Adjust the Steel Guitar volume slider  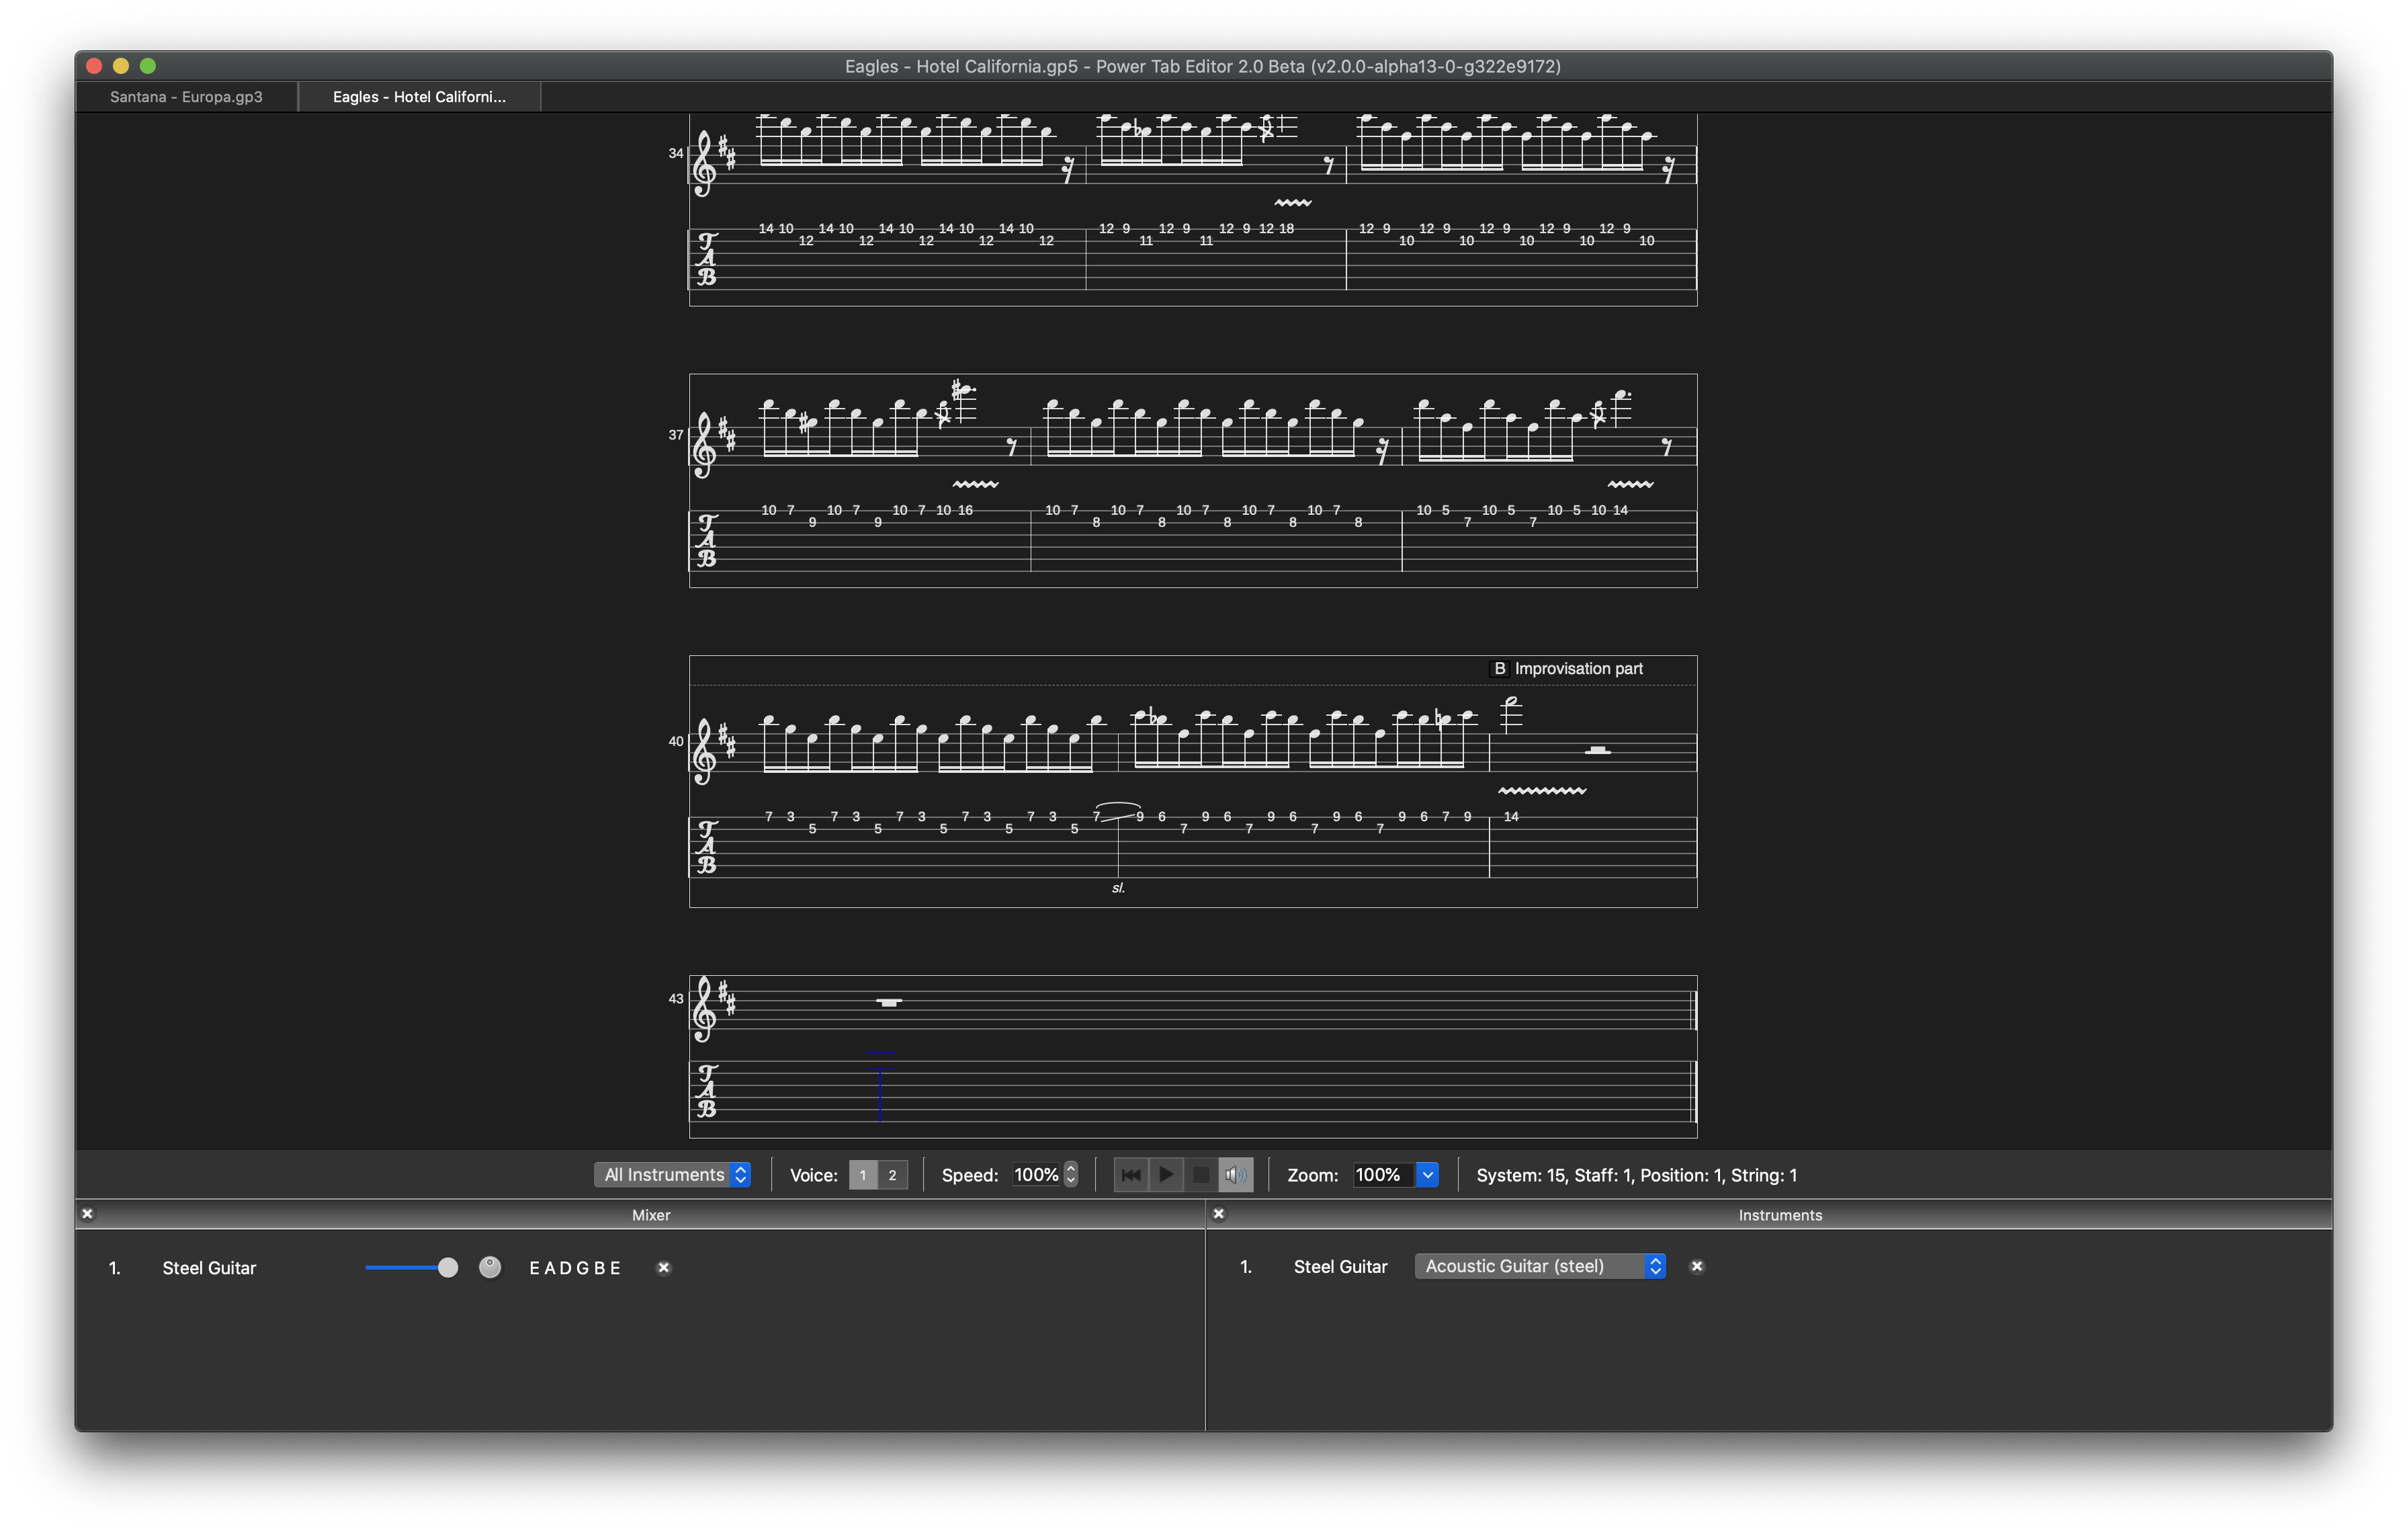(x=447, y=1268)
